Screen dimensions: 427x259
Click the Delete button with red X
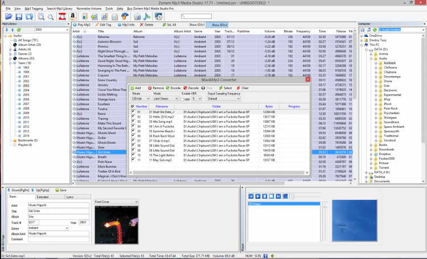pyautogui.click(x=146, y=25)
